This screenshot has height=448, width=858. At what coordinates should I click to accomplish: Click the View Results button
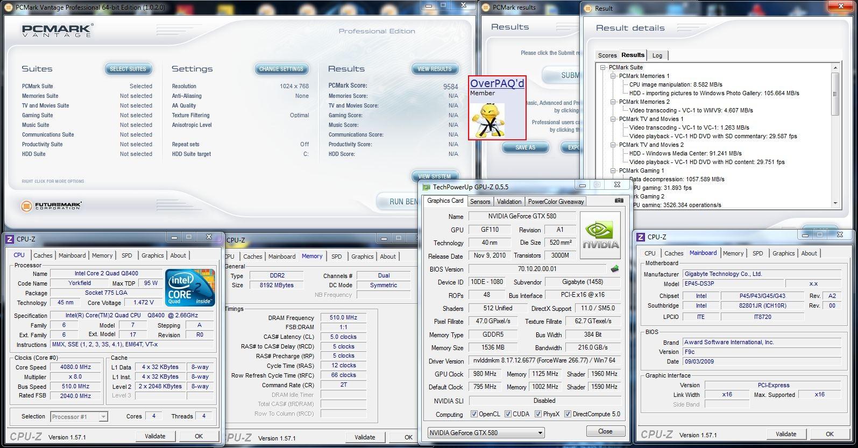435,69
